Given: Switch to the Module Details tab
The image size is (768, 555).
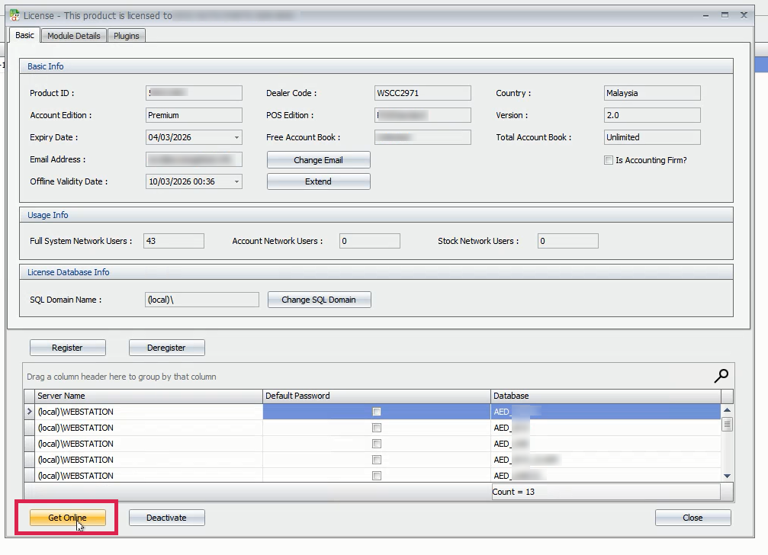Looking at the screenshot, I should 73,36.
